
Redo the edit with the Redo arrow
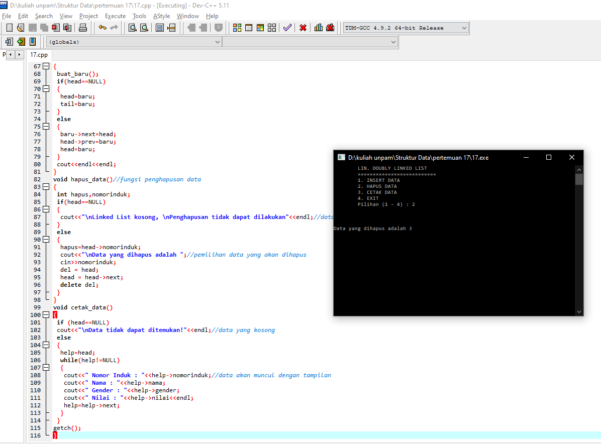tap(114, 28)
